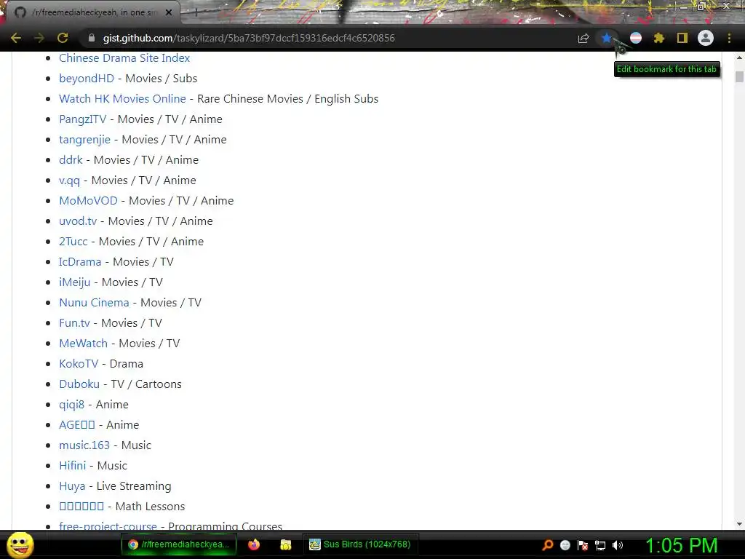
Task: Click the 1:05 PM taskbar clock
Action: (x=681, y=545)
